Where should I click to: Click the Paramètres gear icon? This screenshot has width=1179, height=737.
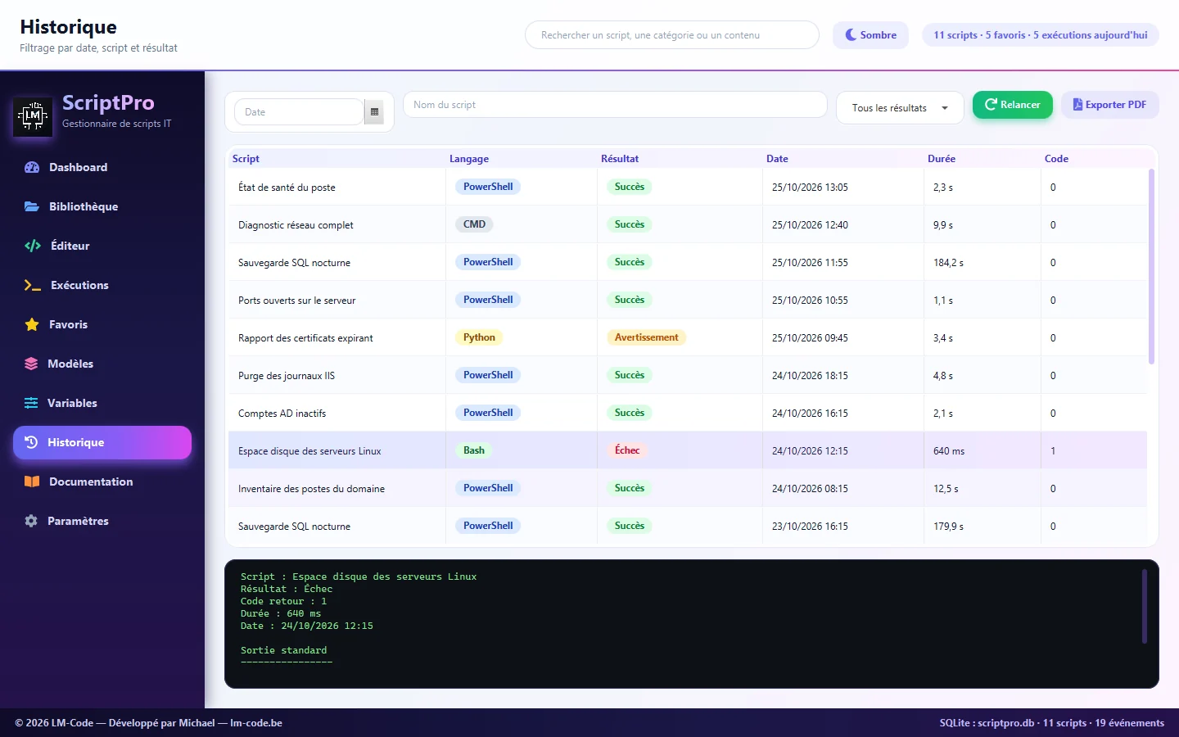click(31, 521)
